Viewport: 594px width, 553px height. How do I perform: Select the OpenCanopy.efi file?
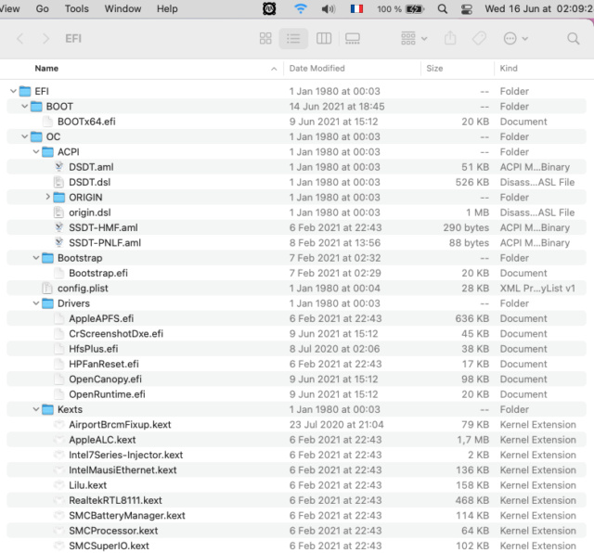[105, 379]
